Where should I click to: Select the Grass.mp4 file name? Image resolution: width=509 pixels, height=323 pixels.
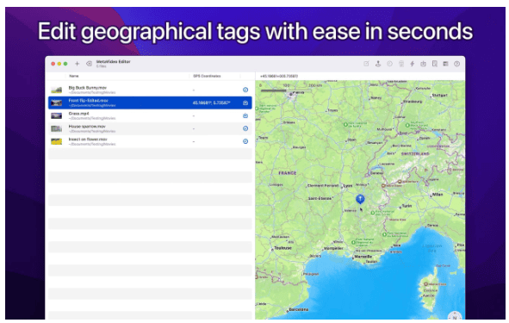[x=78, y=114]
